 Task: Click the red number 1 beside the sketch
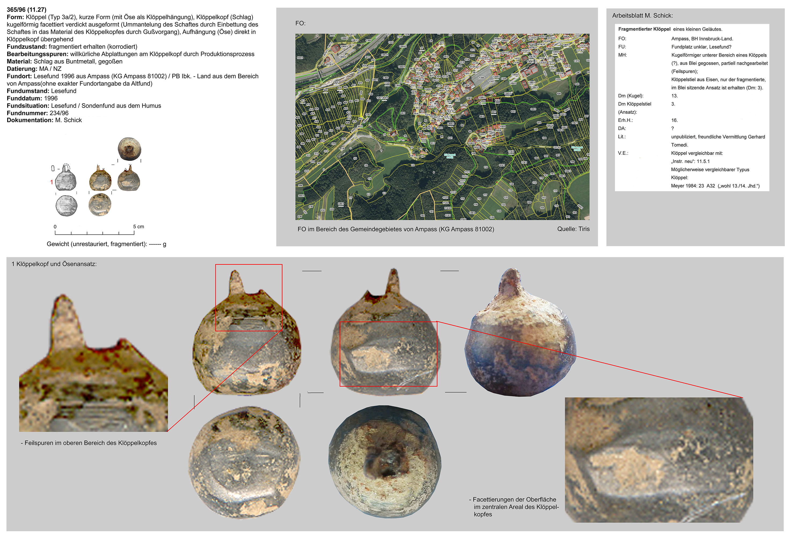(x=51, y=182)
